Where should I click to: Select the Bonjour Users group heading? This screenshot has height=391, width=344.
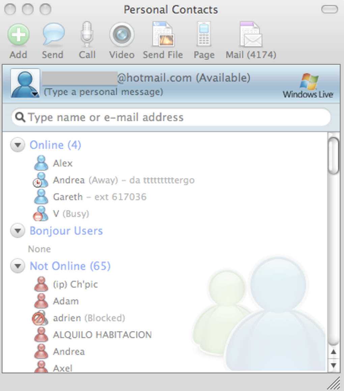(x=66, y=231)
